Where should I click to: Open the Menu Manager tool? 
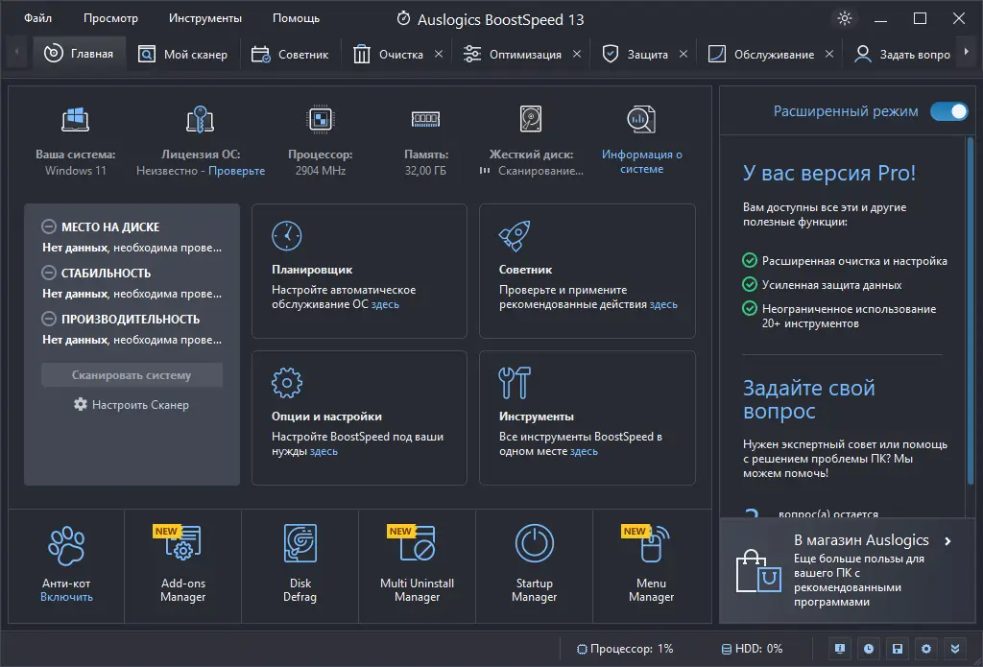(652, 564)
